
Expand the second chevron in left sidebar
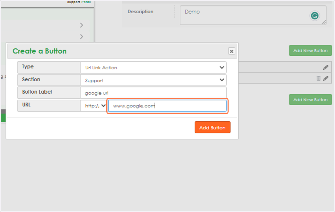(x=82, y=36)
